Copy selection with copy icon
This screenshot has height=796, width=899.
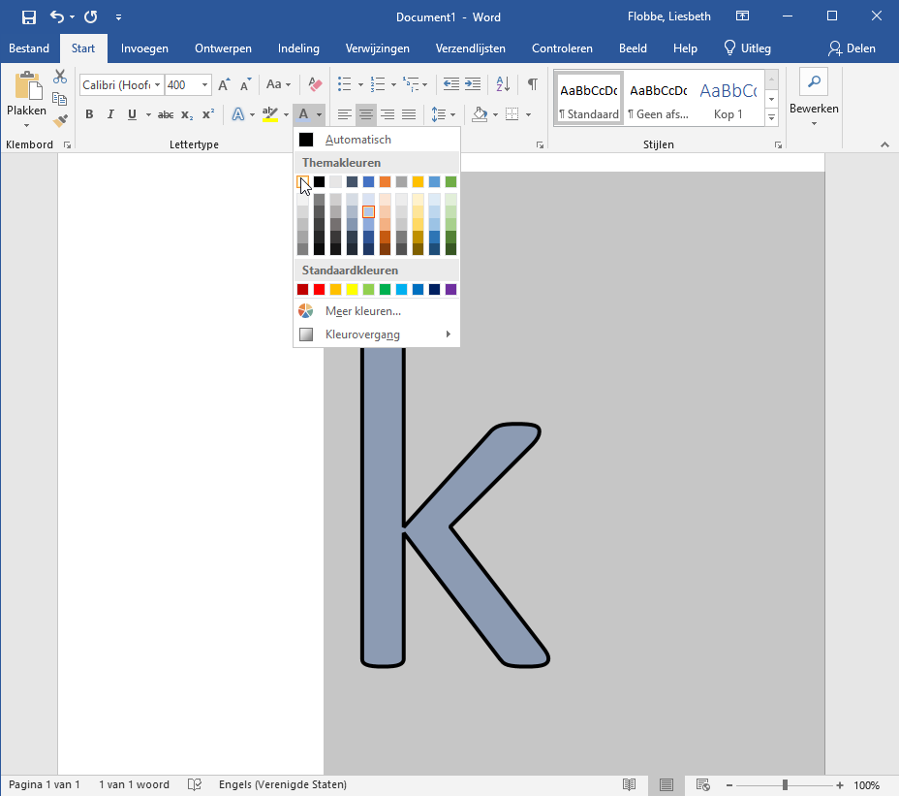(60, 99)
